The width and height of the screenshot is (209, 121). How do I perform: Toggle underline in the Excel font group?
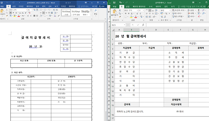[x=132, y=14]
